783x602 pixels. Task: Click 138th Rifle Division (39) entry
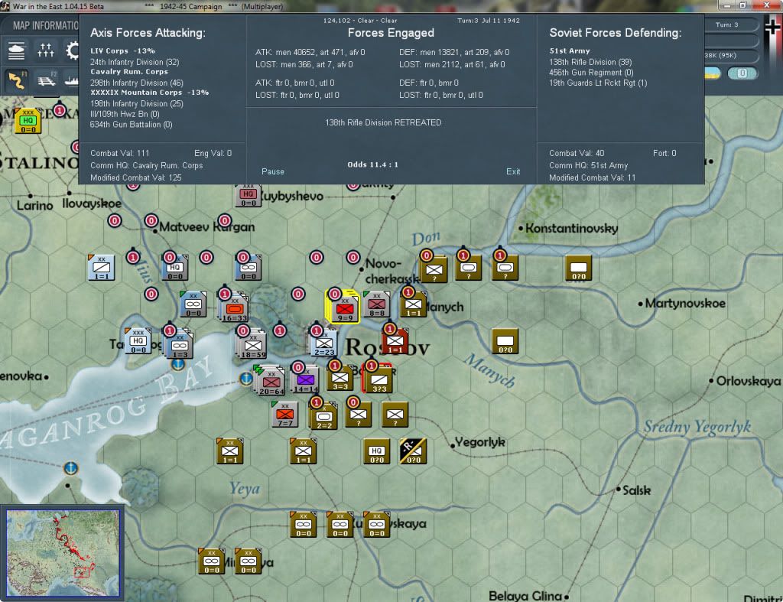(x=590, y=62)
